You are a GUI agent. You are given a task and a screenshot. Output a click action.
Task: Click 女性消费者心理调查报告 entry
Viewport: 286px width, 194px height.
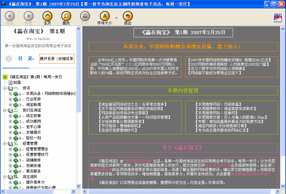pyautogui.click(x=121, y=122)
